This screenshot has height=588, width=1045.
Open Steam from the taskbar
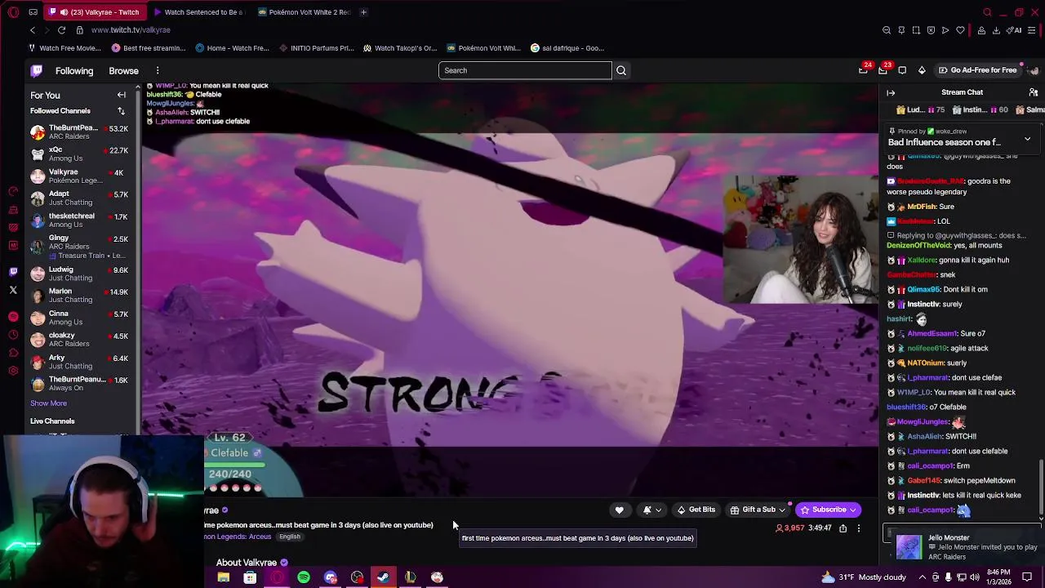(383, 577)
